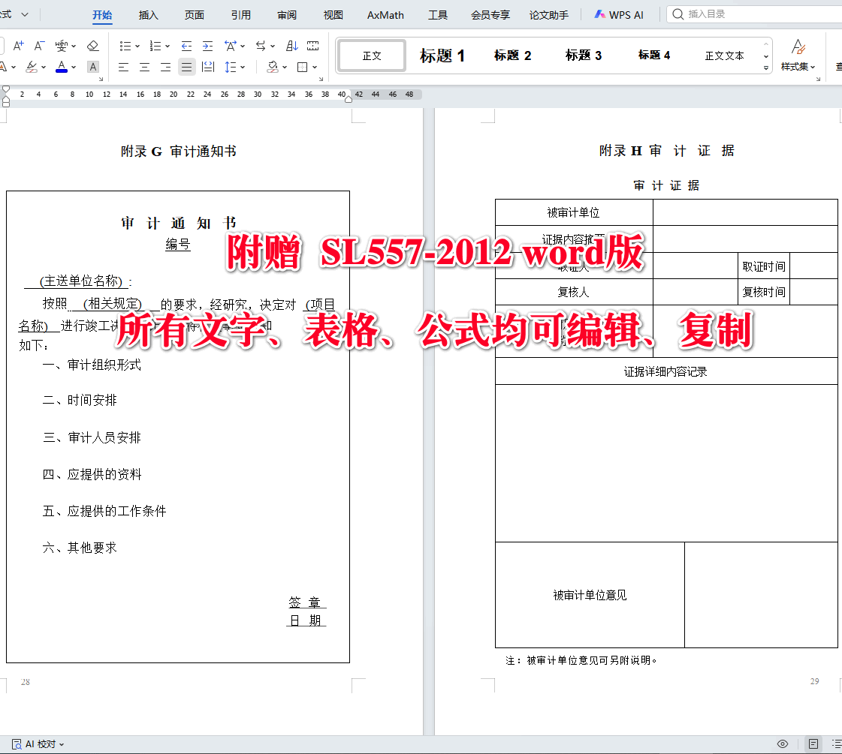Open the 插入 tab

[x=148, y=15]
